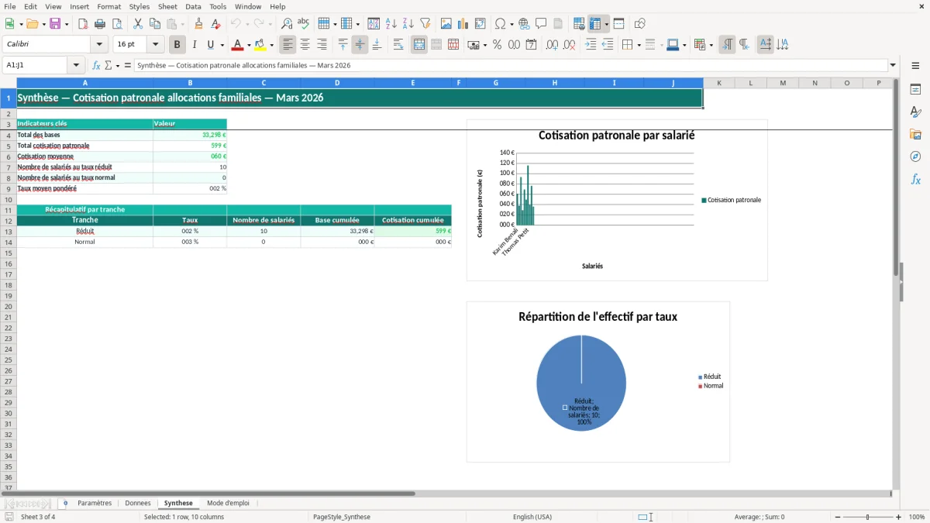Open Find & Replace from the toolbar
The image size is (930, 523).
(x=287, y=24)
